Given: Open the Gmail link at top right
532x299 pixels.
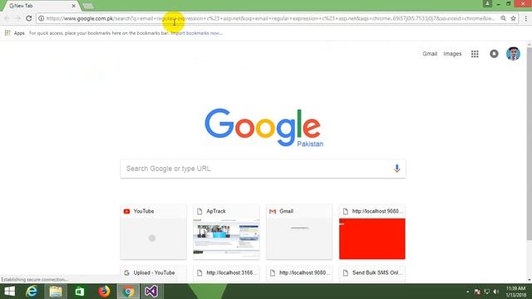Looking at the screenshot, I should (x=430, y=53).
